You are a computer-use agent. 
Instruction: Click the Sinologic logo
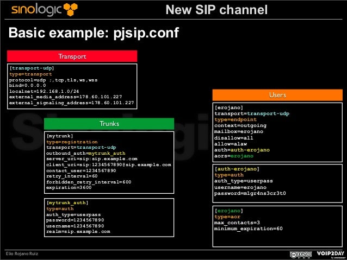click(x=45, y=9)
